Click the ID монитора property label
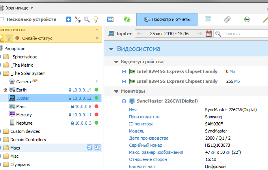Screen dimensions: 268x170 (141, 124)
